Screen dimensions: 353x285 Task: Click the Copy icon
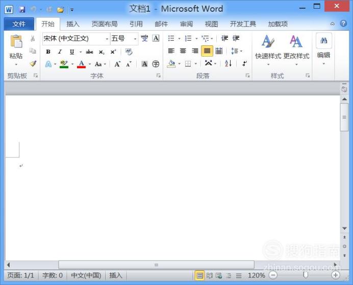tap(33, 51)
